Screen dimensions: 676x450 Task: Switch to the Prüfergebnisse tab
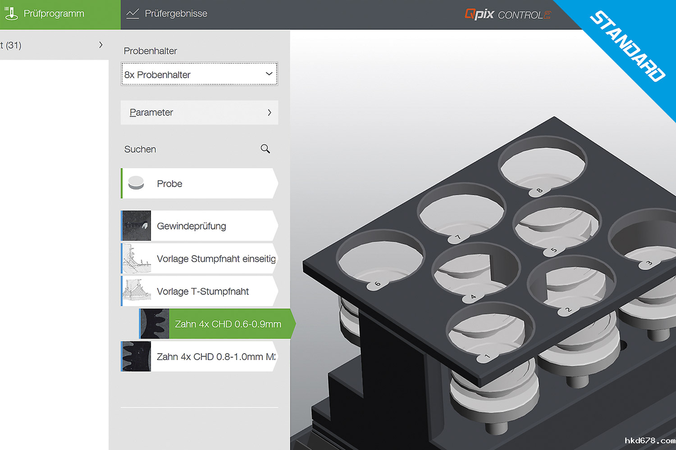(x=176, y=14)
